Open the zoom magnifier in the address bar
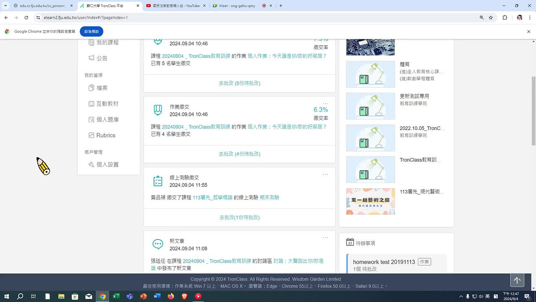This screenshot has width=536, height=302. (x=482, y=18)
